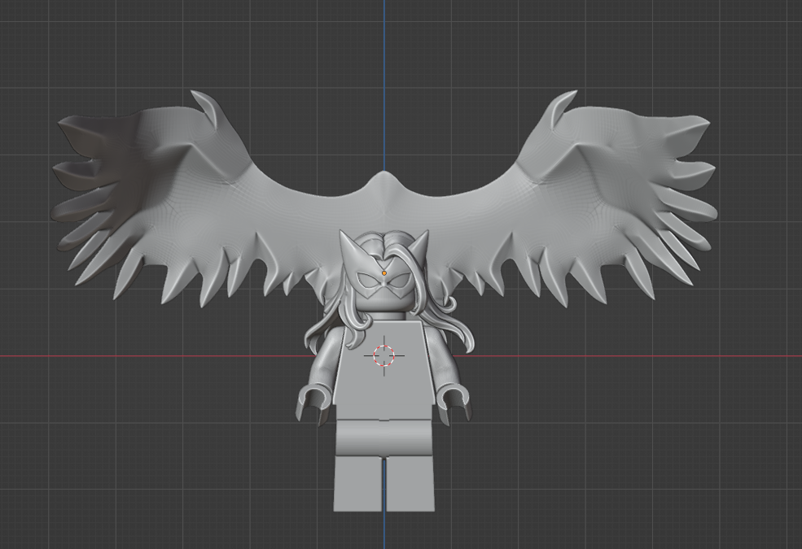Select the minifigure's right-side leg

click(410, 484)
